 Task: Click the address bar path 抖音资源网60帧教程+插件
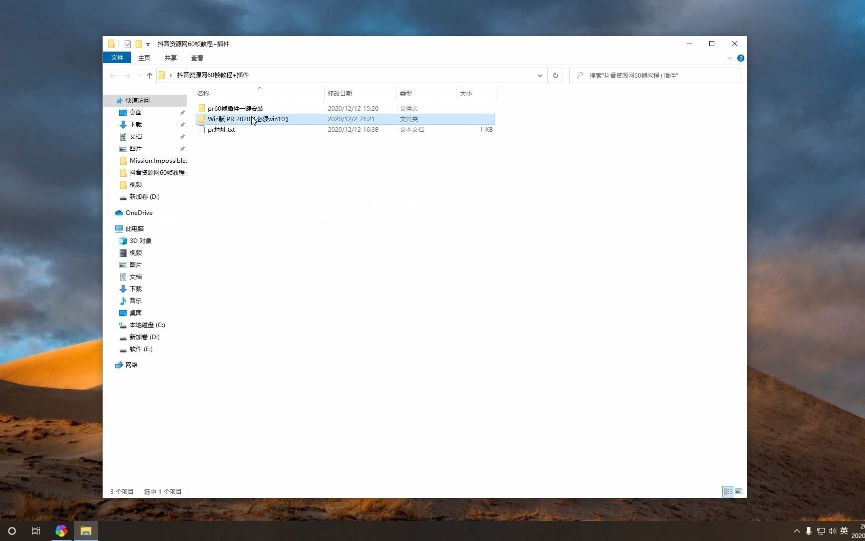click(213, 75)
